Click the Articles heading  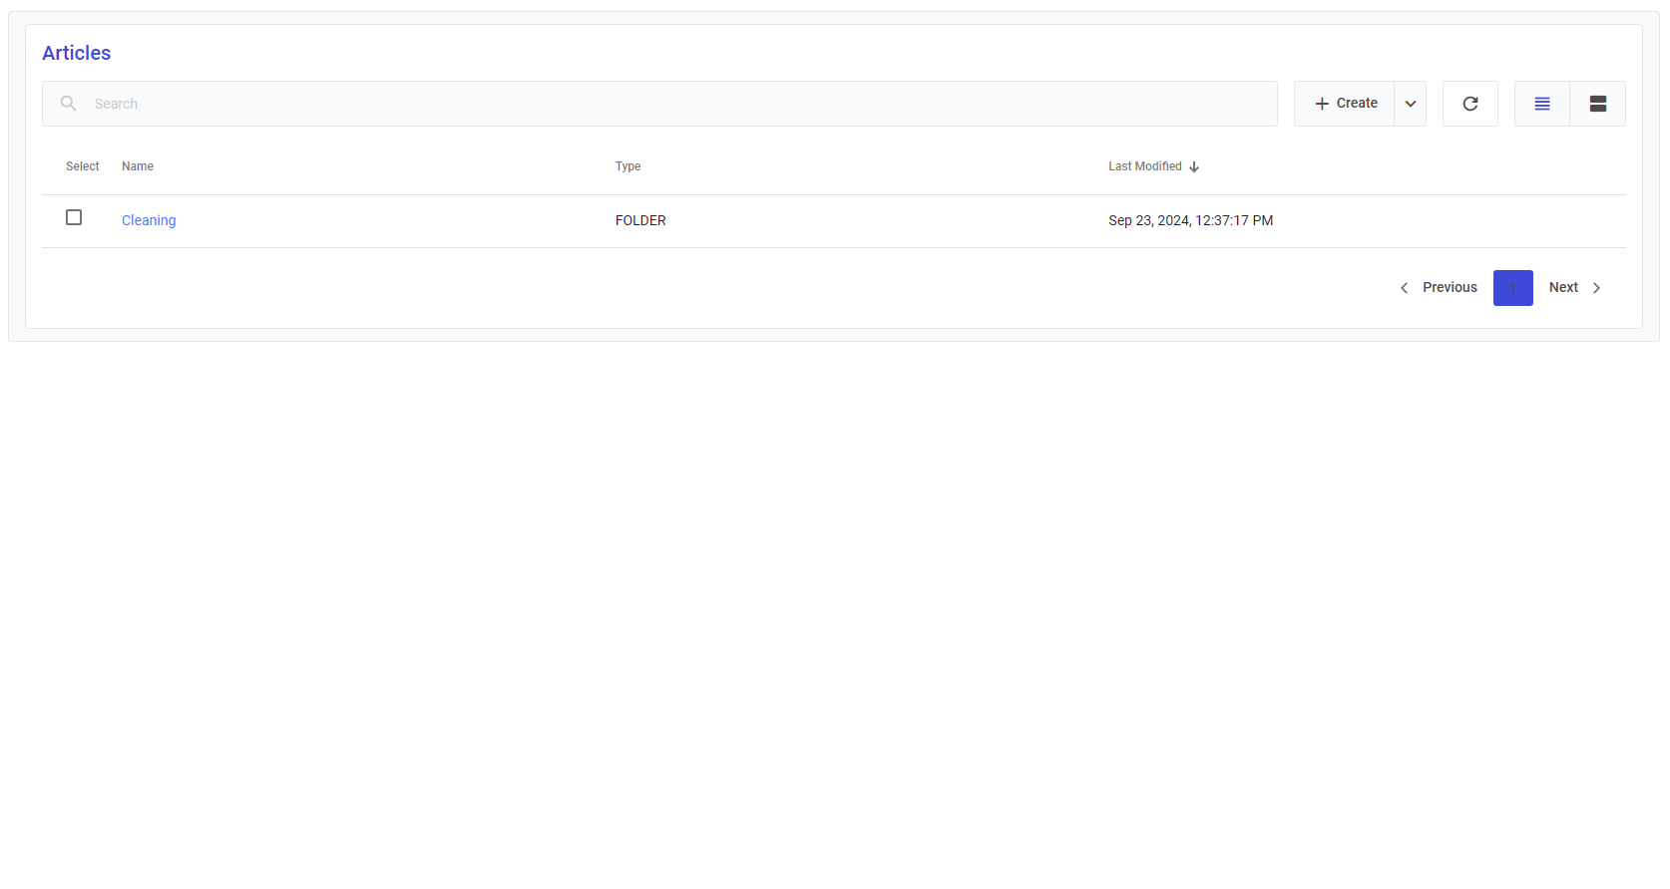click(x=77, y=53)
